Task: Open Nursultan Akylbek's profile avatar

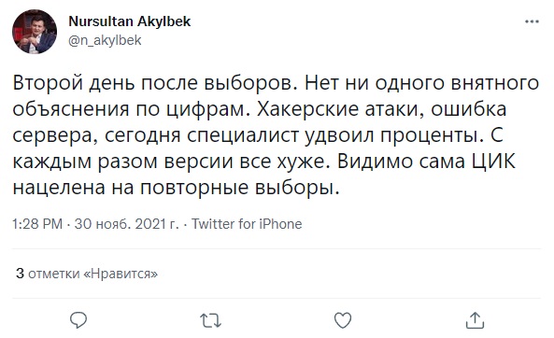Action: (35, 32)
